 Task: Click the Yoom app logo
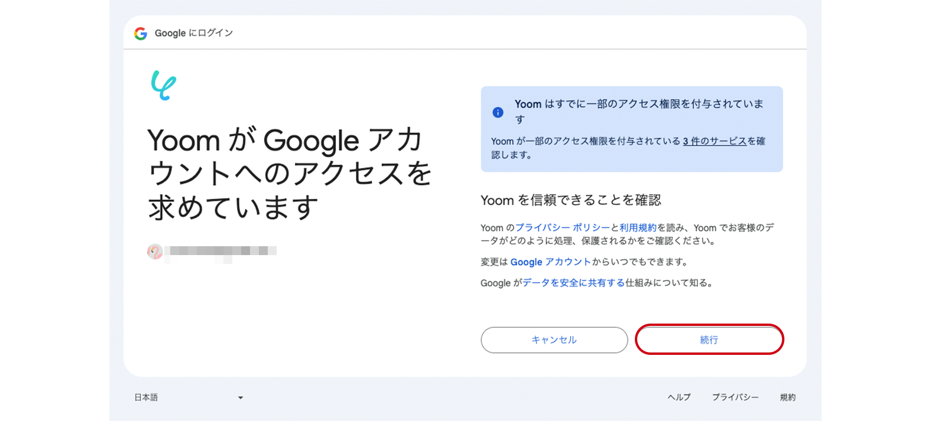[163, 86]
